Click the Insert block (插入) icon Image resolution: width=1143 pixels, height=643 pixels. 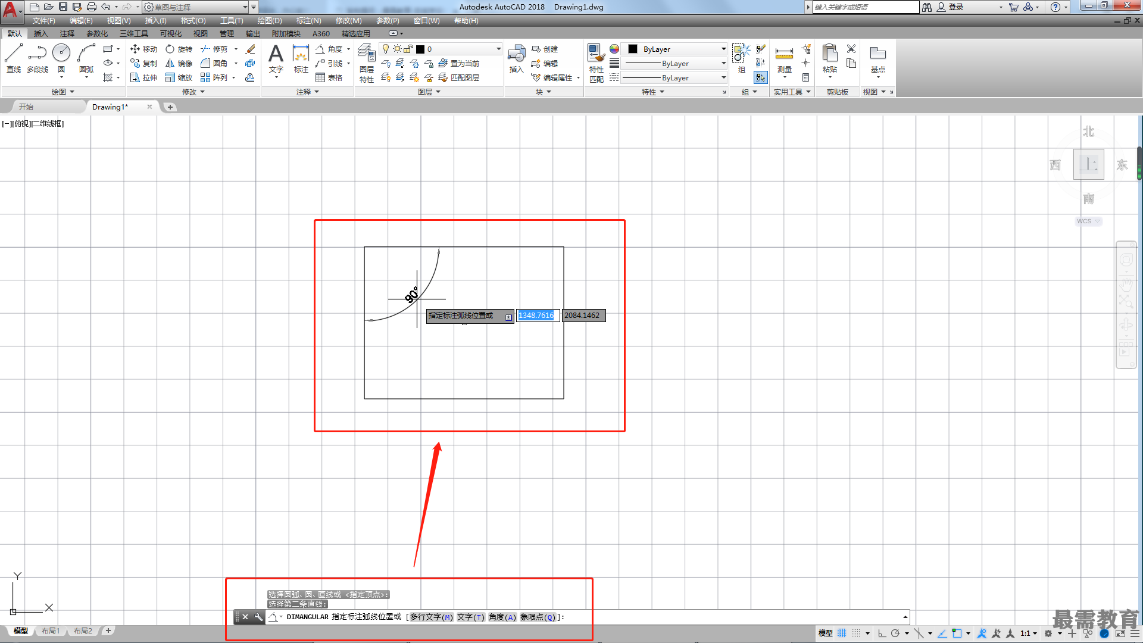click(x=516, y=58)
